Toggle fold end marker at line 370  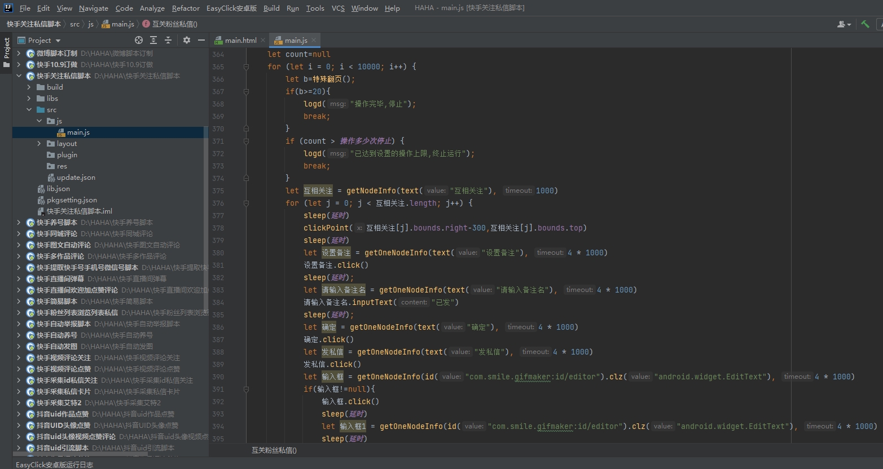click(x=246, y=129)
